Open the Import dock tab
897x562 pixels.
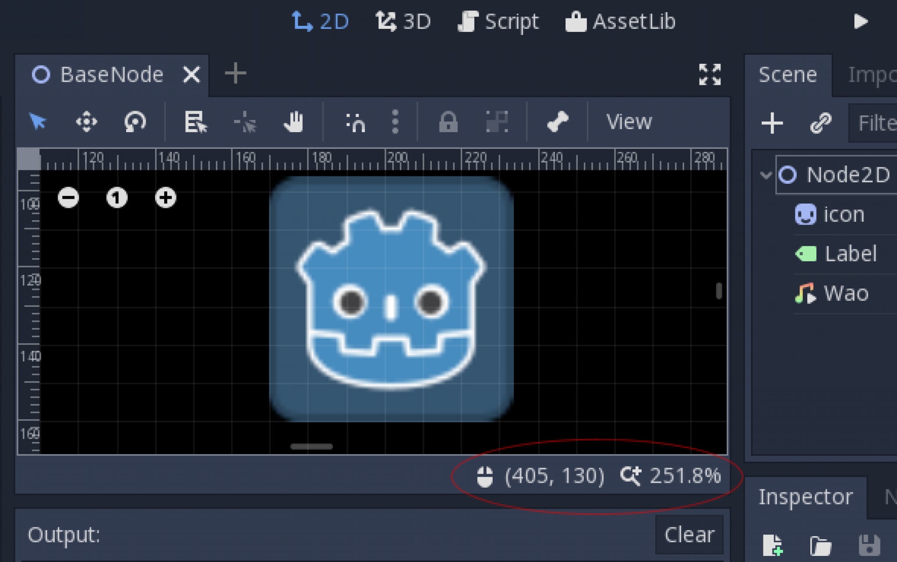[872, 75]
